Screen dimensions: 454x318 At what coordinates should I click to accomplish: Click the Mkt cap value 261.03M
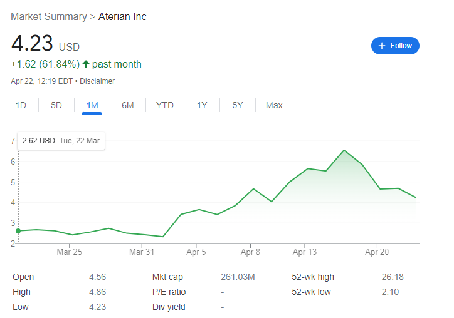click(239, 277)
